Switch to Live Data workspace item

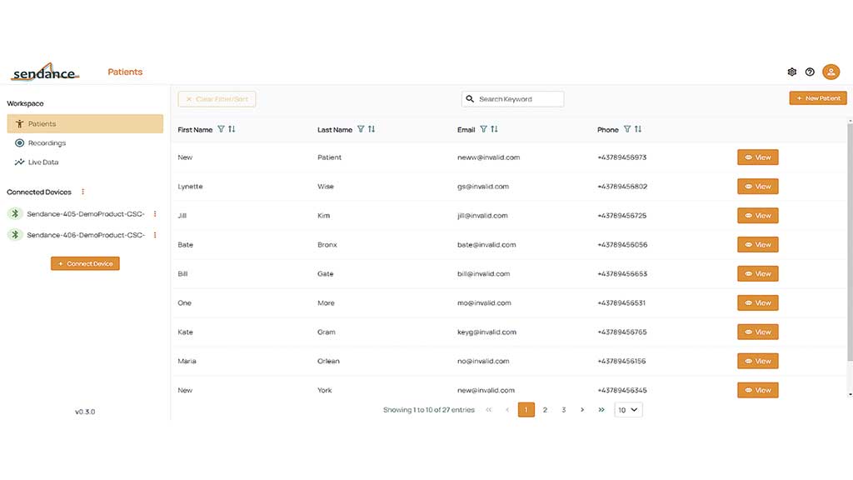coord(43,162)
